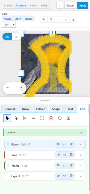Collapse the LAYERS section header
The width and height of the screenshot is (90, 194).
[x=12, y=132]
